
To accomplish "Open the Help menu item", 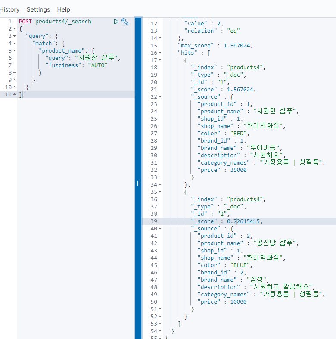I will click(x=63, y=9).
